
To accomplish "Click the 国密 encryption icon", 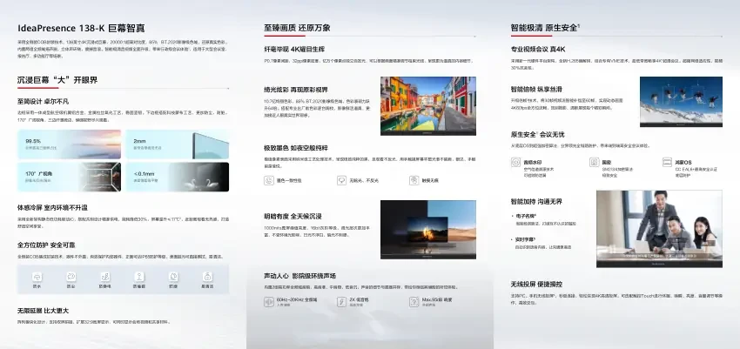I will click(x=594, y=162).
